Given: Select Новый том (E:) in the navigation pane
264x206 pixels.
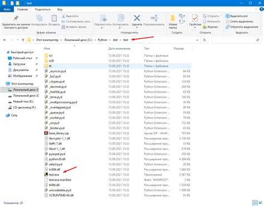Looking at the screenshot, I should (23, 102).
